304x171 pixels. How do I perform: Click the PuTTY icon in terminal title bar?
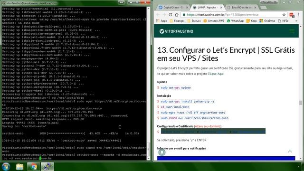point(3,3)
